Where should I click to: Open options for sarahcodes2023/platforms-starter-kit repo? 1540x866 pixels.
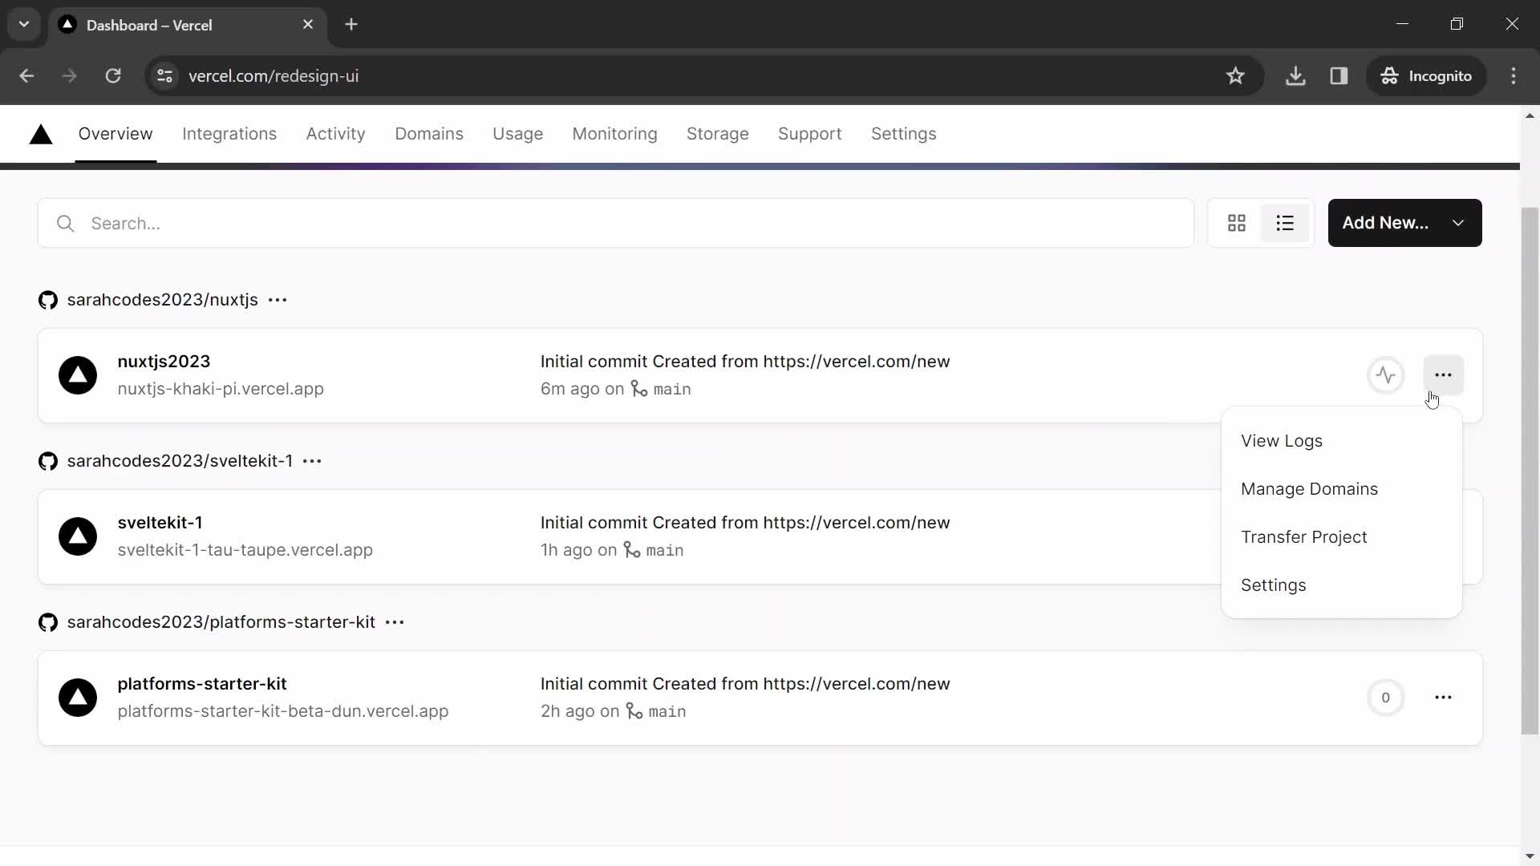(395, 622)
